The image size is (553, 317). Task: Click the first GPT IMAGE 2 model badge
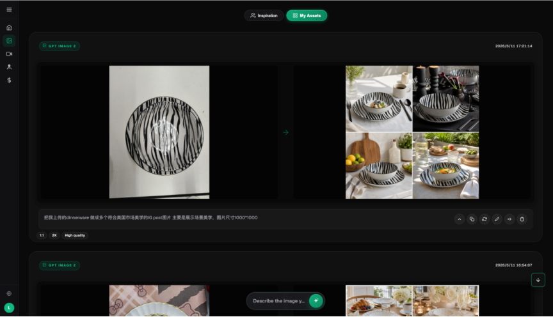coord(60,46)
